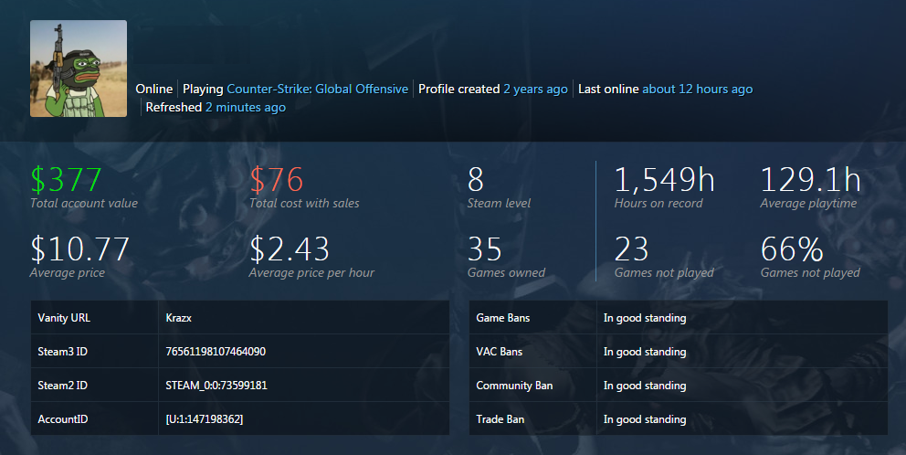Select VAC Bans 'In good standing' status
Viewport: 906px width, 455px height.
click(645, 352)
